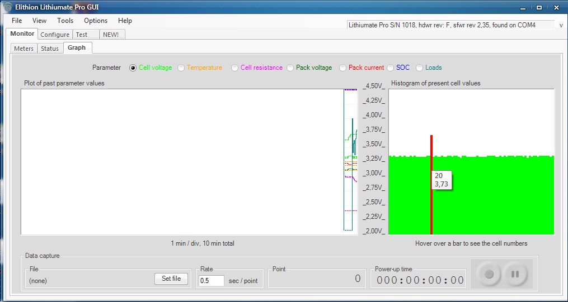
Task: Switch to the Test tab
Action: pyautogui.click(x=86, y=35)
